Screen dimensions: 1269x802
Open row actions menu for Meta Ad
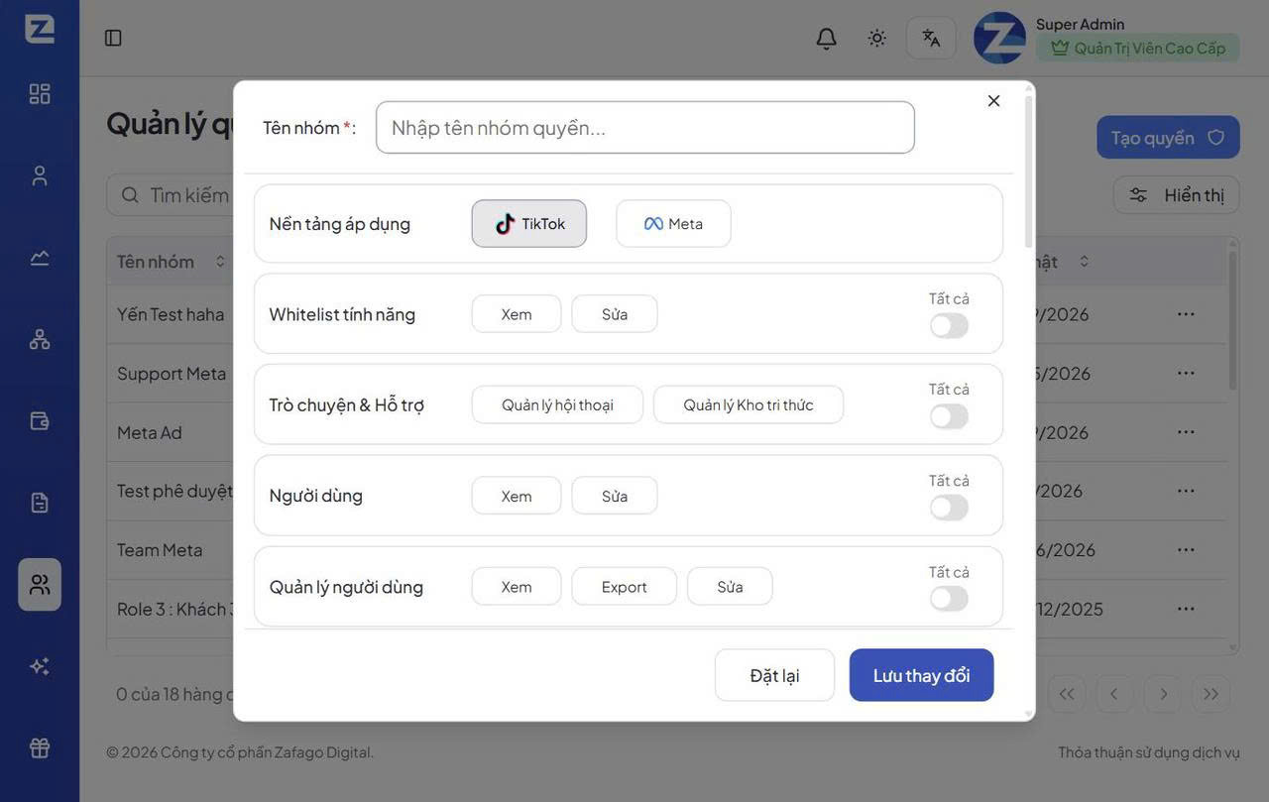1186,432
